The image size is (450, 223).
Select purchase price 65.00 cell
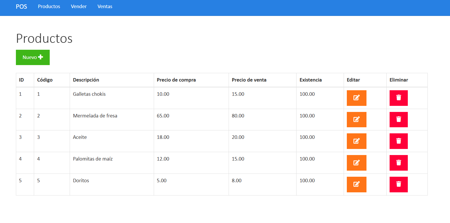pyautogui.click(x=191, y=120)
